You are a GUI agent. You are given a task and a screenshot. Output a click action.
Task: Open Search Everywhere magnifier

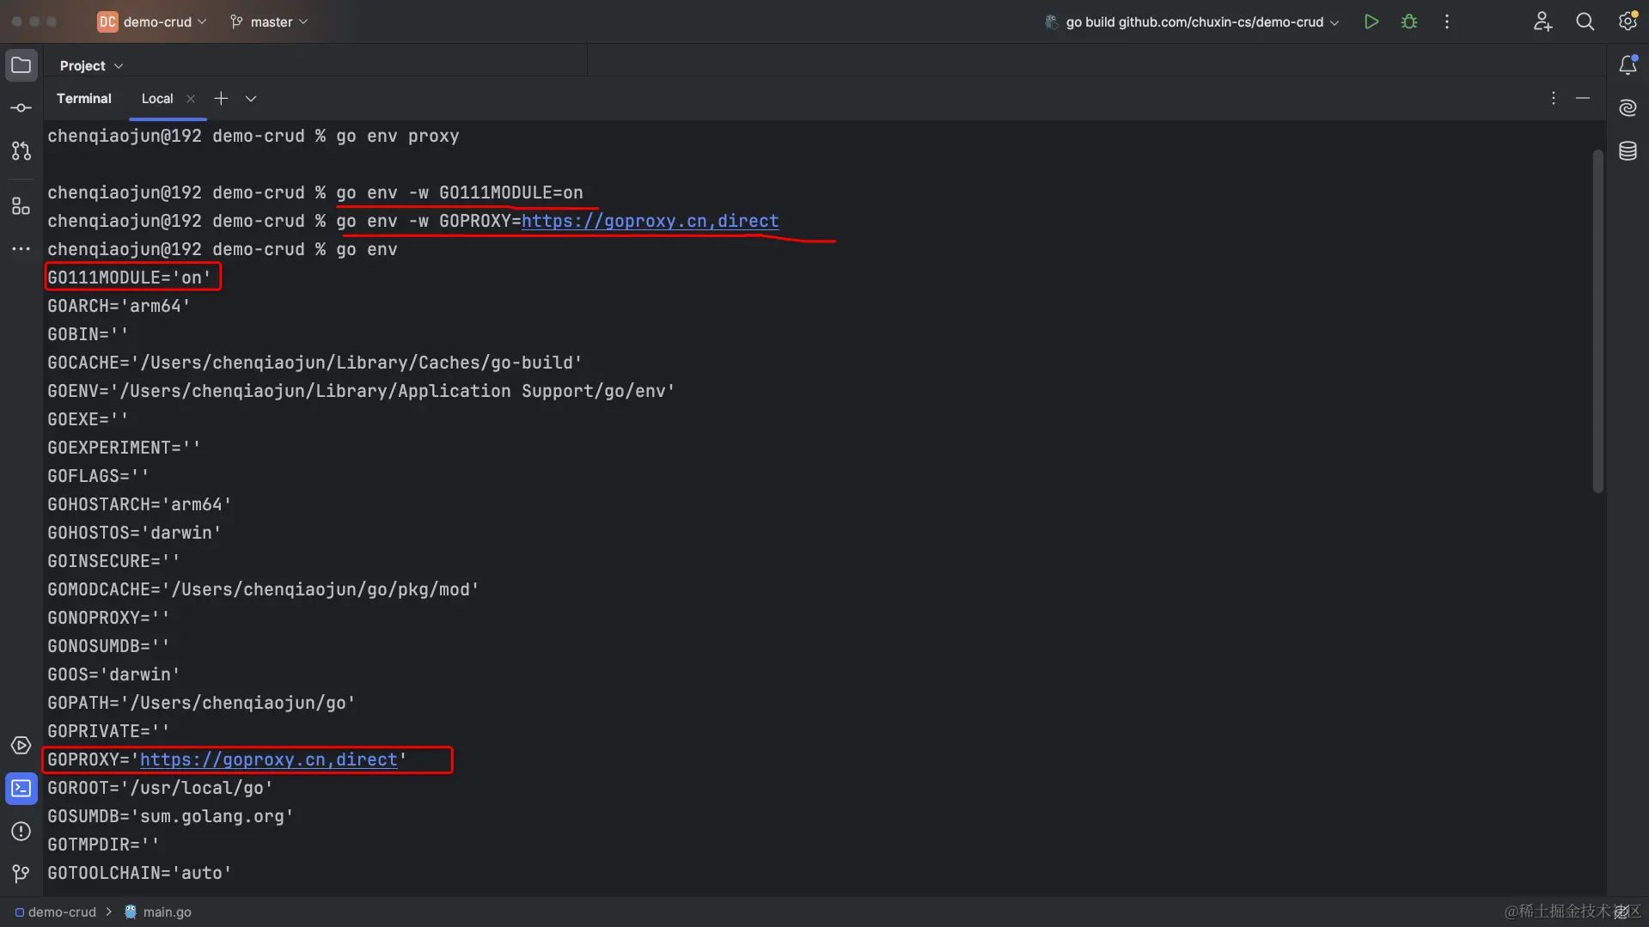coord(1585,21)
